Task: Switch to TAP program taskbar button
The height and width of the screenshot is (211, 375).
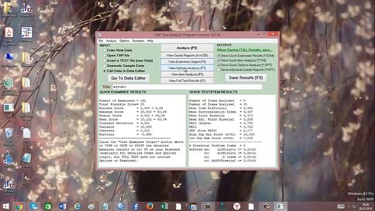Action: 280,206
